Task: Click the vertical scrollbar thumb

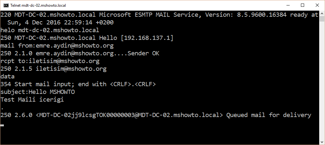Action: pos(322,18)
